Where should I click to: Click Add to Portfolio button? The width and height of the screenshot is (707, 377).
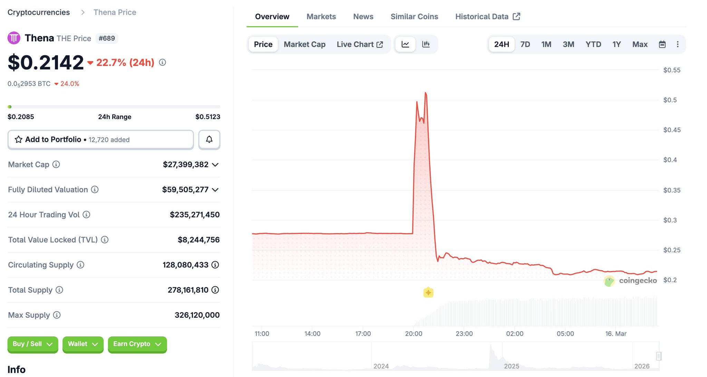point(100,139)
